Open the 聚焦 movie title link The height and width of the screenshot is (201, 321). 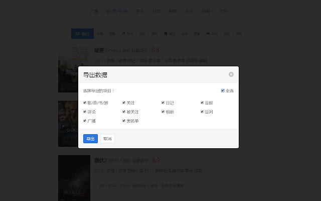pos(99,50)
